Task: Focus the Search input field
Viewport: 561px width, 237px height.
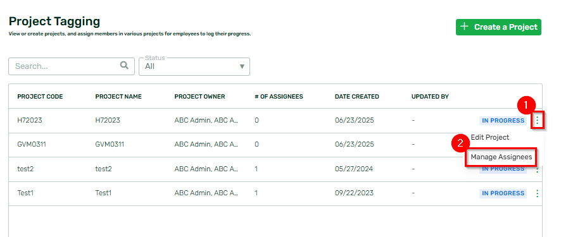Action: [x=72, y=66]
